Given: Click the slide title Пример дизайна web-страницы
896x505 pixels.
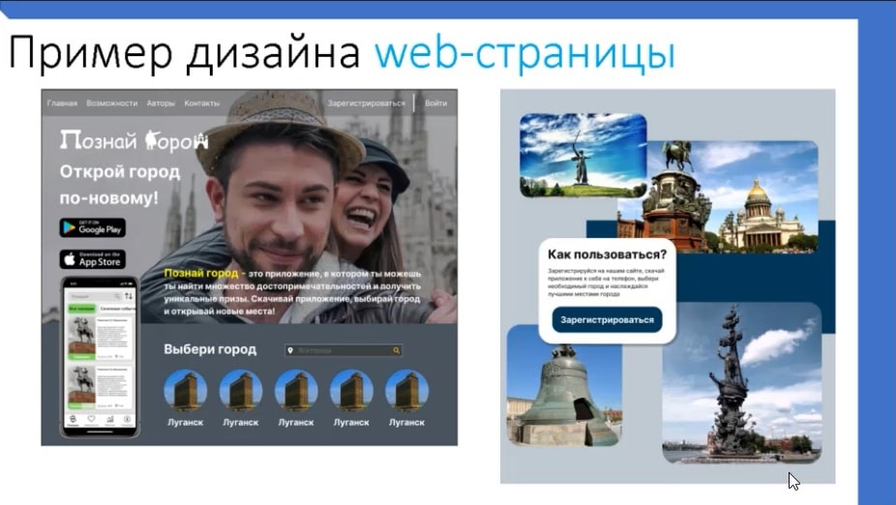Looking at the screenshot, I should point(342,52).
